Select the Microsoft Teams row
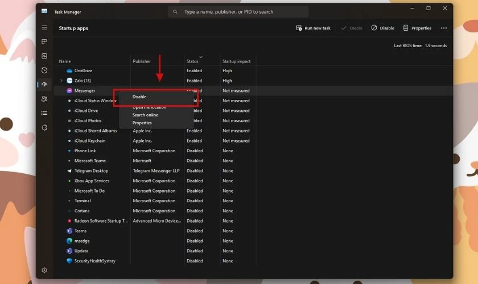Screen dimensions: 478x284 pos(253,161)
